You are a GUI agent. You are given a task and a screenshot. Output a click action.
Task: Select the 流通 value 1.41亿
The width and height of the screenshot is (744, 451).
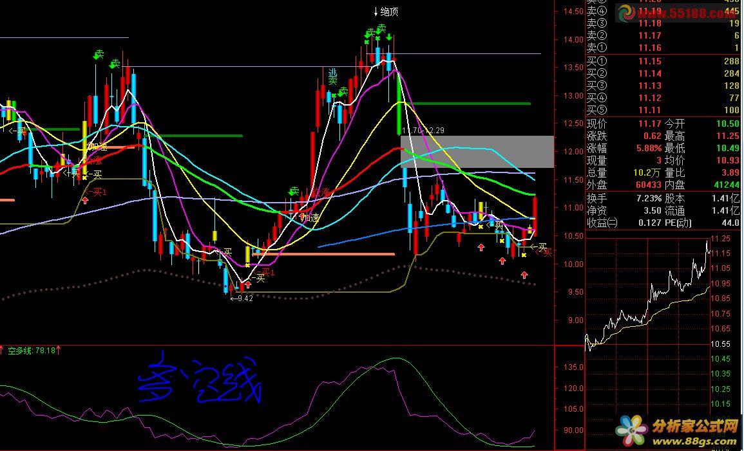coord(727,211)
